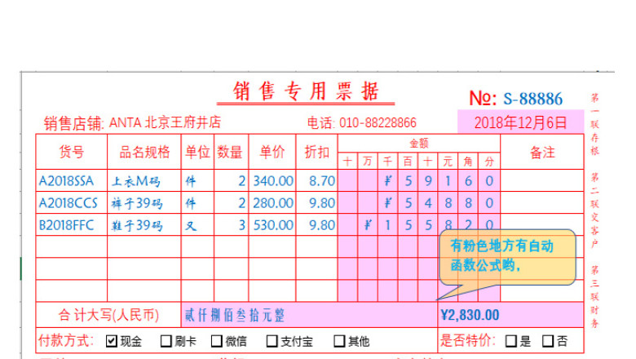Click the 备注 column header

tap(542, 152)
